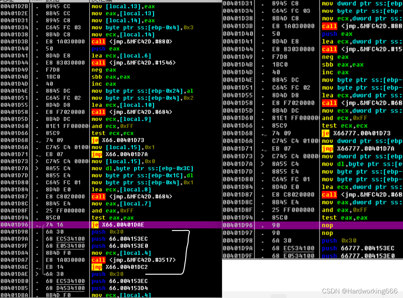This screenshot has height=298, width=403.
Task: Click hex bytes 'EB 14' in left panel
Action: [55, 267]
